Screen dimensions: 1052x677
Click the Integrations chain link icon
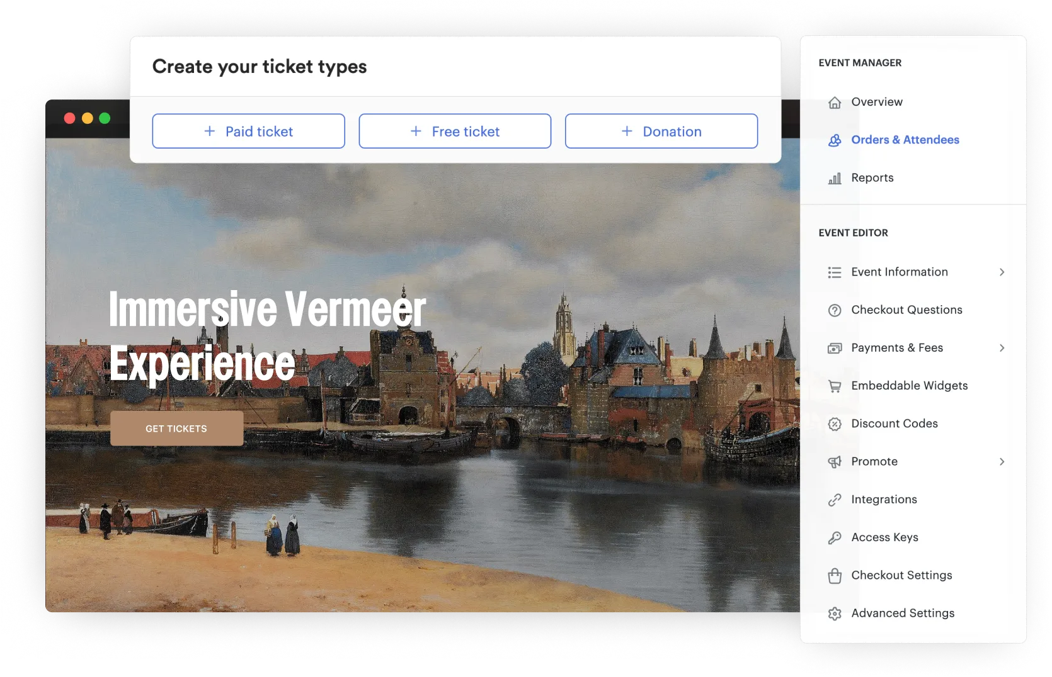tap(835, 500)
